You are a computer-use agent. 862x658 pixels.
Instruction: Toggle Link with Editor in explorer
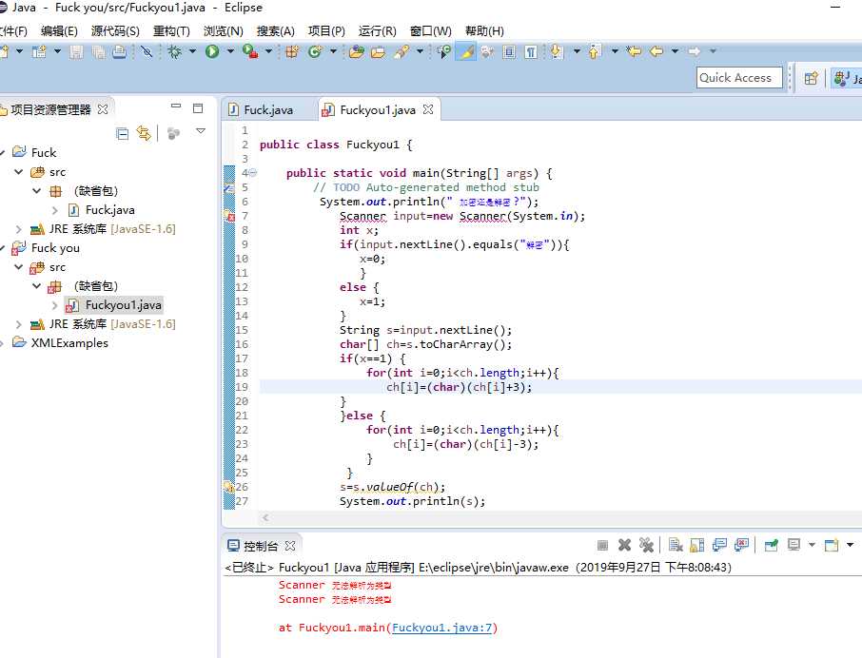pyautogui.click(x=144, y=133)
